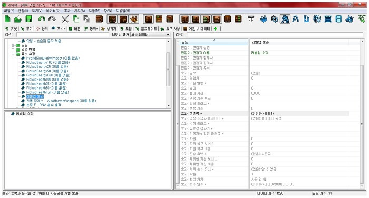Expand the 수술 반복 folder

pos(13,49)
